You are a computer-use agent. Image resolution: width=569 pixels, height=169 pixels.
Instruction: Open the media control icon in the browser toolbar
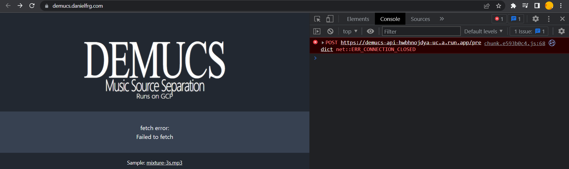(x=525, y=6)
